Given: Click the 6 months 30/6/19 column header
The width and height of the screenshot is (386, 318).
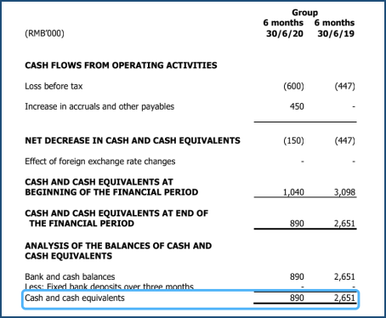Looking at the screenshot, I should click(x=334, y=28).
